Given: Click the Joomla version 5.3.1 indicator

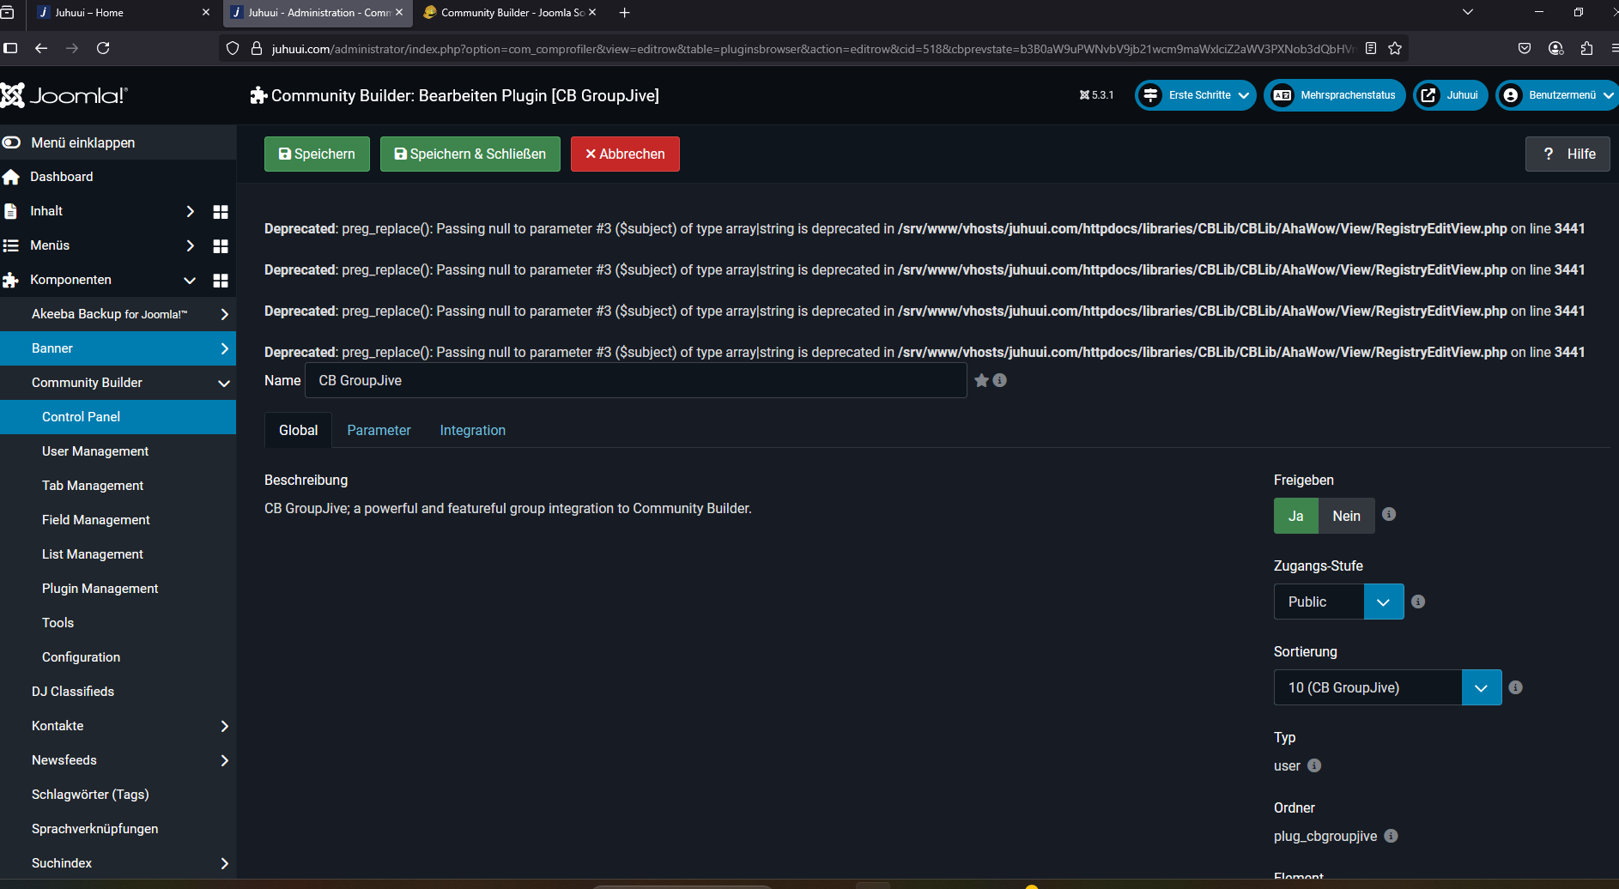Looking at the screenshot, I should (1097, 95).
